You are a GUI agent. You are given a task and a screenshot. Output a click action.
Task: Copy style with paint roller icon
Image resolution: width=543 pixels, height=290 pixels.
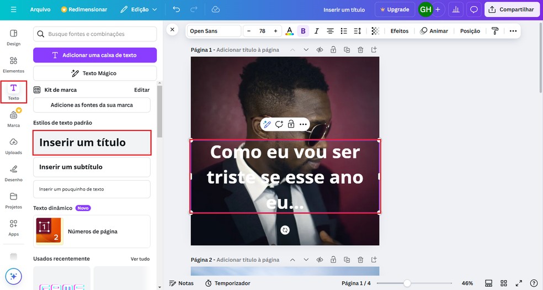click(495, 31)
